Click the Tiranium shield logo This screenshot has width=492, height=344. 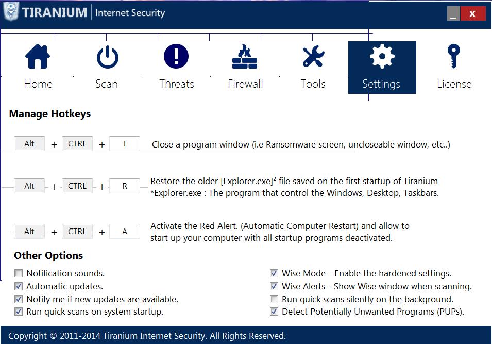click(x=11, y=12)
